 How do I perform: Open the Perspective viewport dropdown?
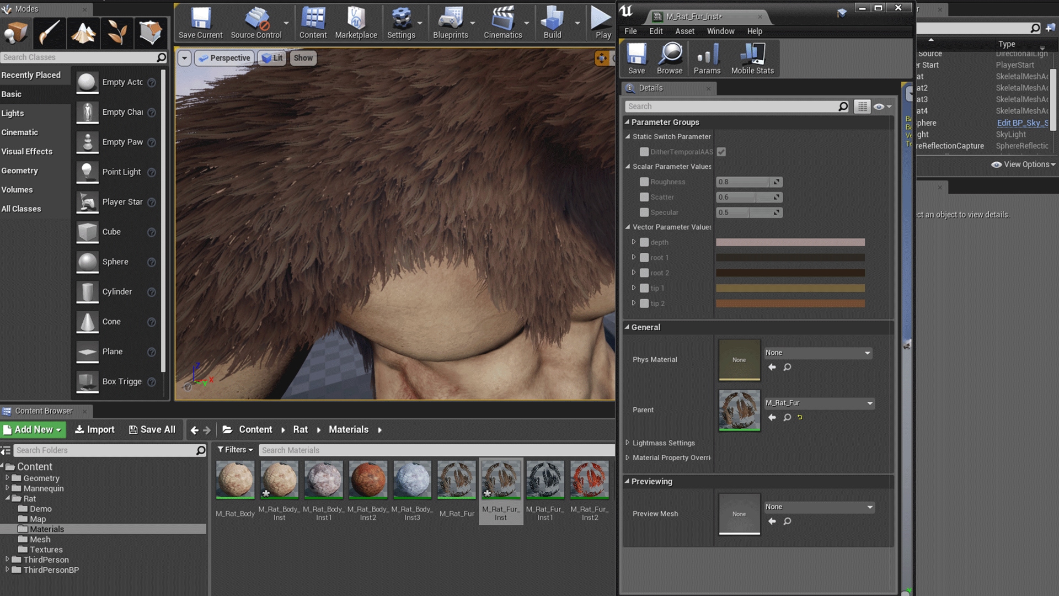point(224,57)
